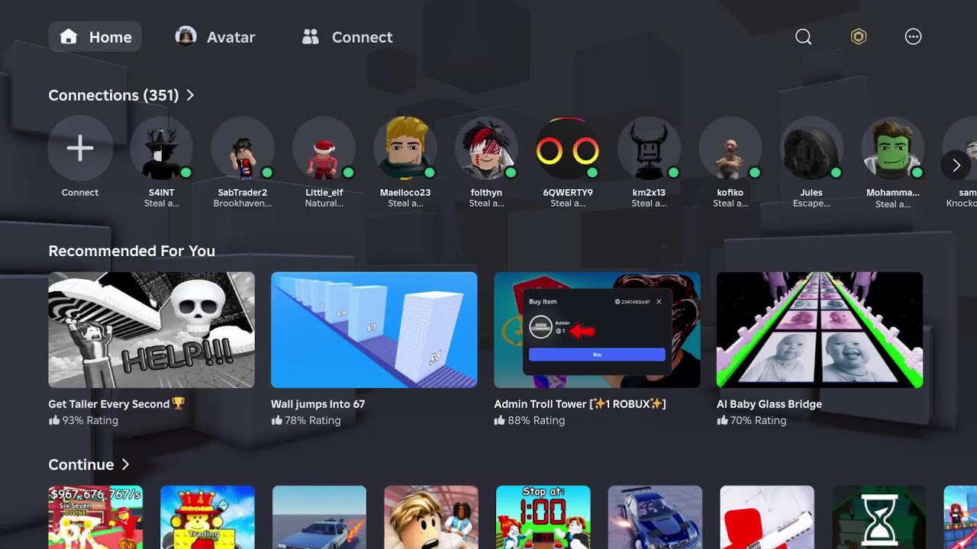Click the Wall jumps Into 67 title
The image size is (977, 549).
tap(318, 404)
